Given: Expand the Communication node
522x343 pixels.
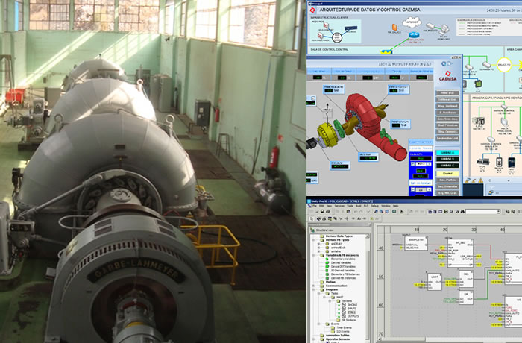Looking at the screenshot, I should point(313,286).
